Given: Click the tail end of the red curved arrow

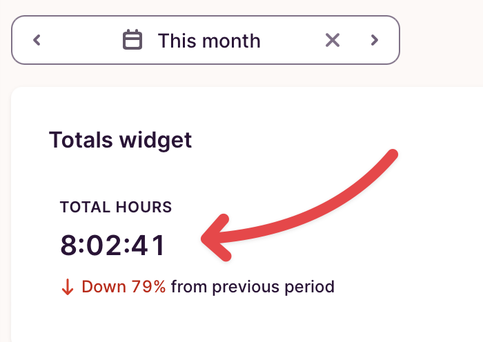Looking at the screenshot, I should (391, 157).
